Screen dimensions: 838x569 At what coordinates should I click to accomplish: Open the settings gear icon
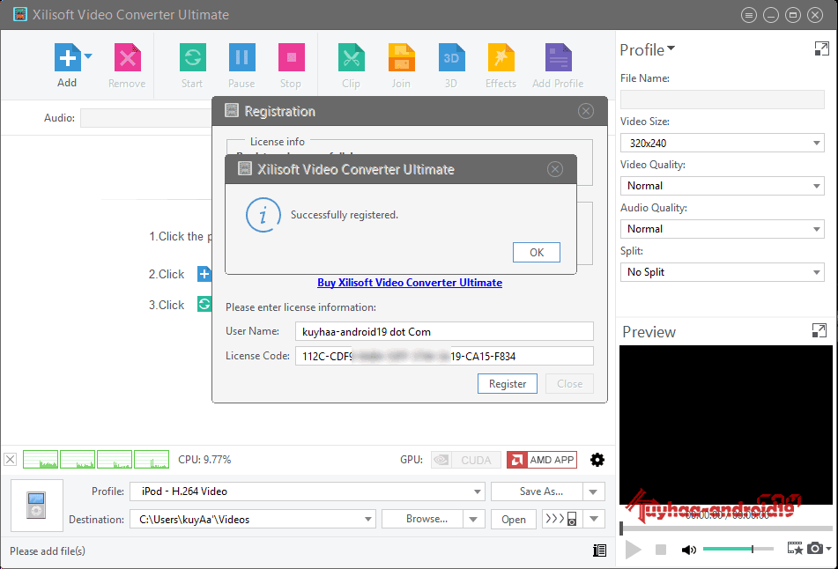coord(597,460)
